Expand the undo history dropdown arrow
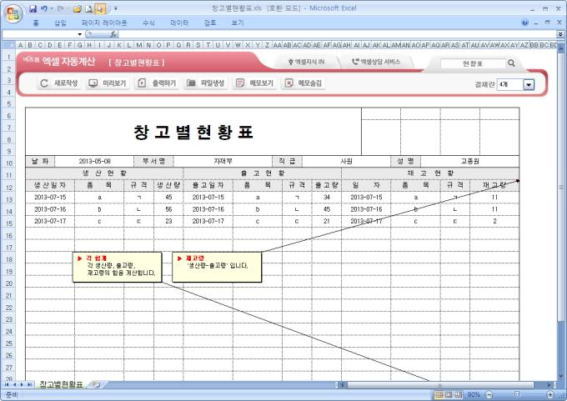This screenshot has height=401, width=567. [x=52, y=8]
